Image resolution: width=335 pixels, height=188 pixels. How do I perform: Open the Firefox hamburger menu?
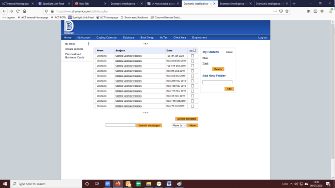click(x=331, y=11)
